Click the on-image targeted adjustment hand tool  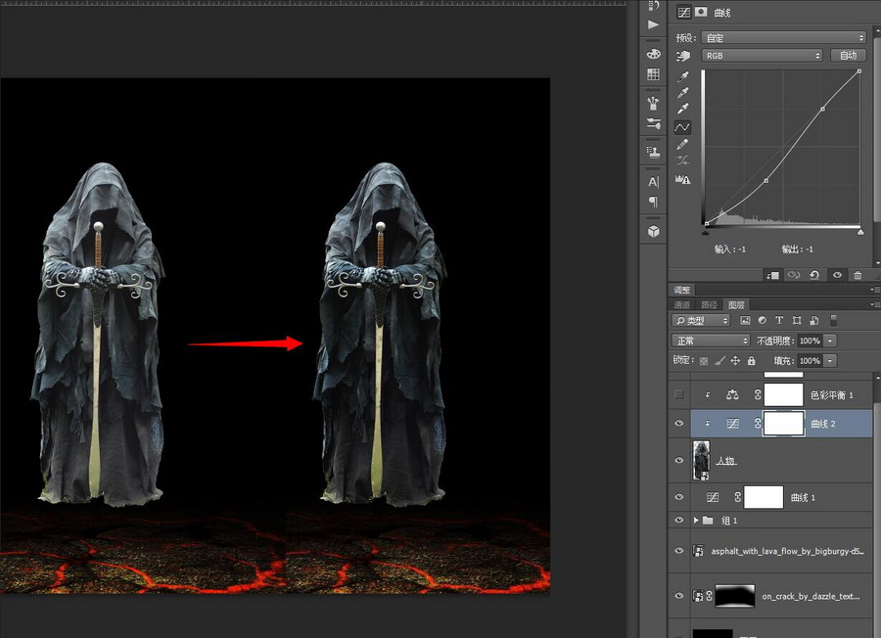click(x=682, y=57)
